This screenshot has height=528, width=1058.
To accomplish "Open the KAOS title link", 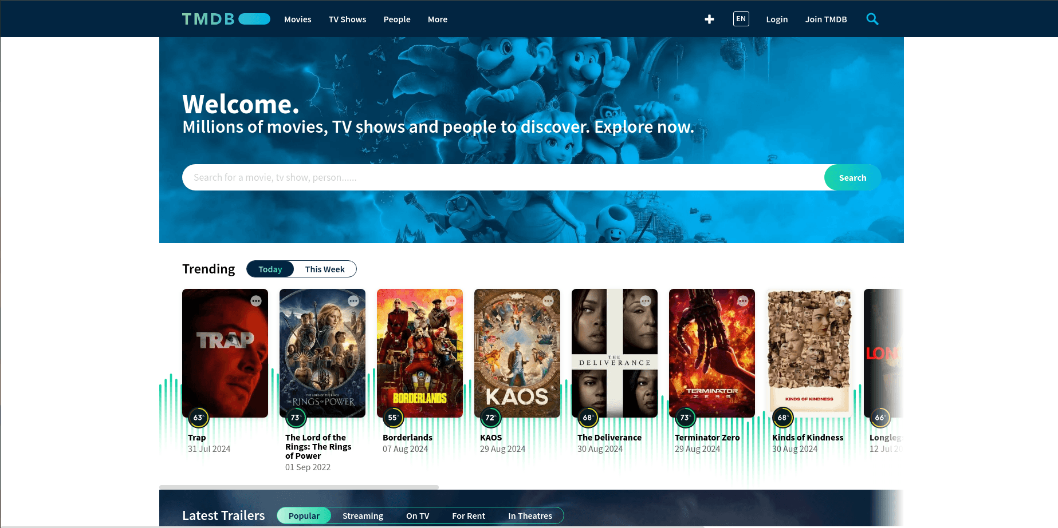I will point(491,438).
